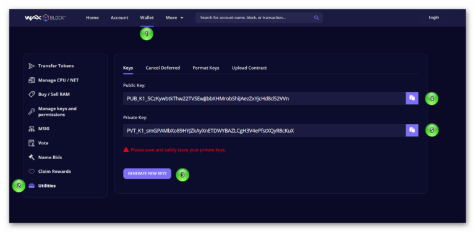Click the GENERATE NEW KEYS button
Screen dimensions: 475x232
(147, 174)
